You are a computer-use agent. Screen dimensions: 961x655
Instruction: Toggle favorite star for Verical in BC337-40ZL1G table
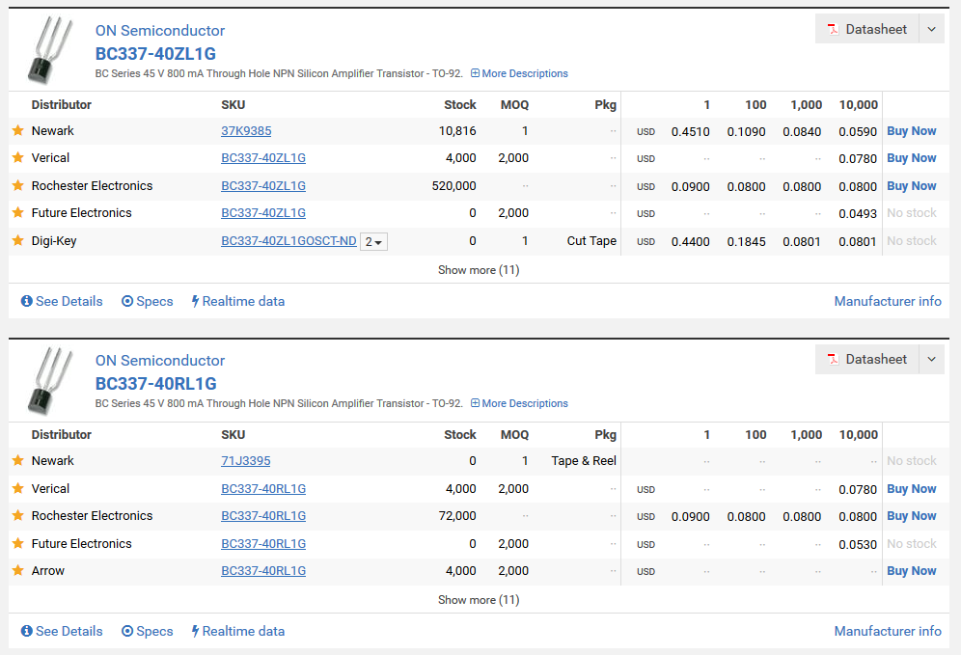(17, 157)
